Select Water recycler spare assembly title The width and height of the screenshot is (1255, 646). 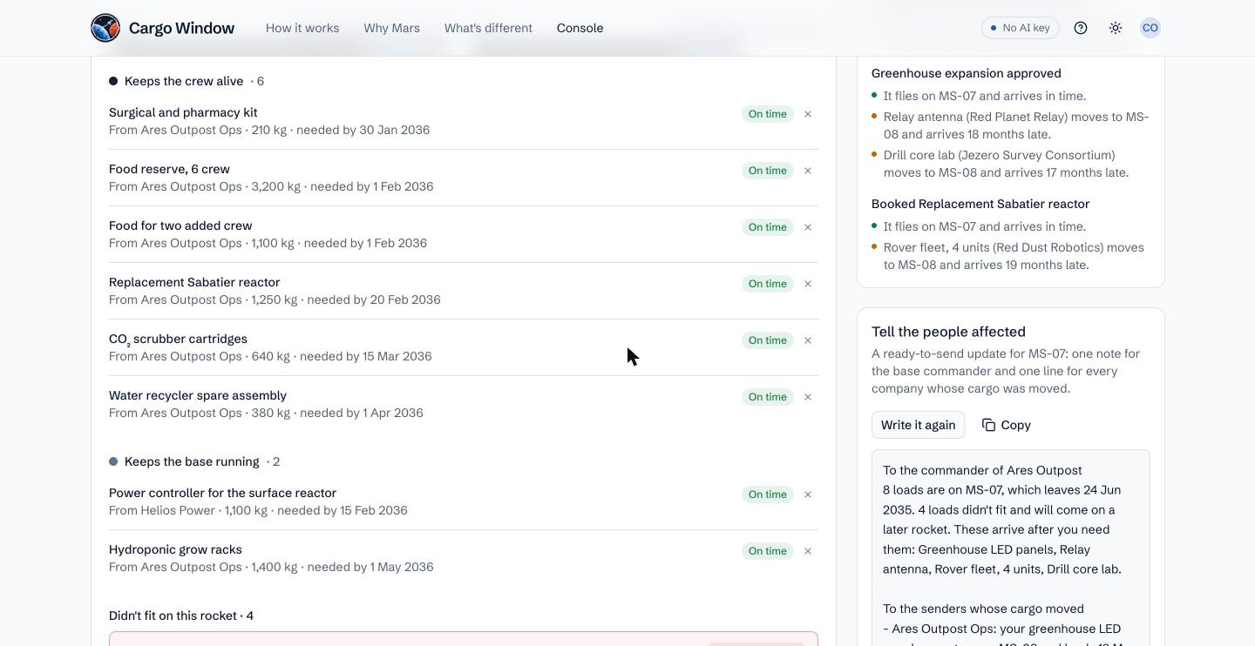(x=198, y=395)
